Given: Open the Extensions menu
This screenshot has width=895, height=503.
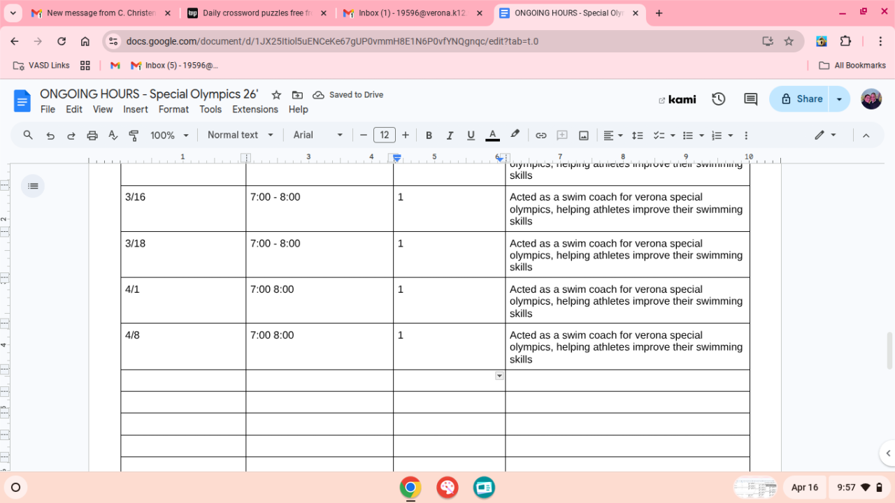Looking at the screenshot, I should click(255, 110).
